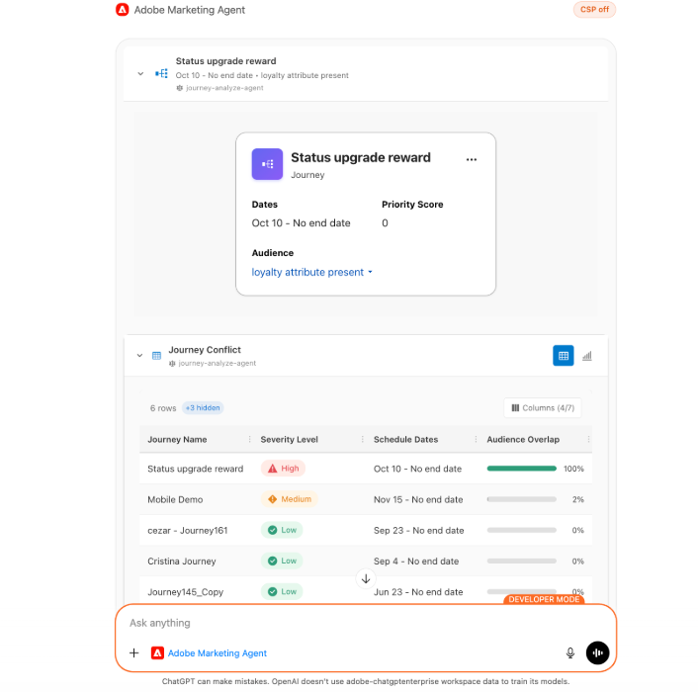Viewport: 698px width, 692px height.
Task: Collapse the Journey Conflict panel
Action: 139,355
